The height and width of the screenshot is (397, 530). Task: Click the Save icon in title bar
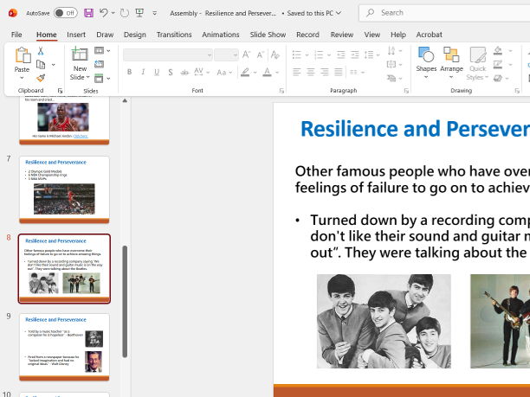click(x=88, y=13)
